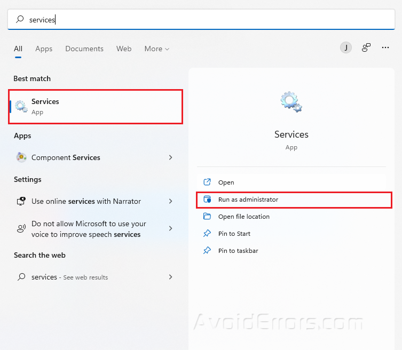Expand the web search results chevron
This screenshot has width=402, height=350.
[170, 277]
